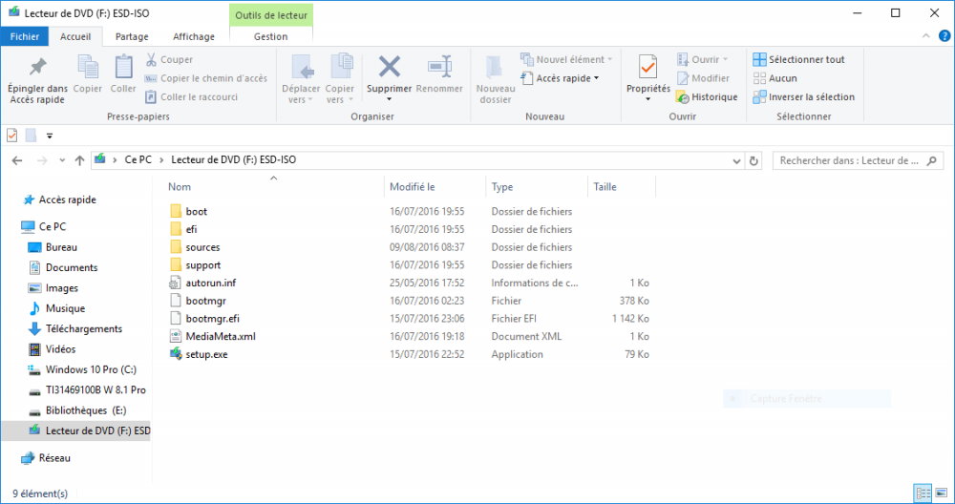Open Ce PC in navigation pane
Viewport: 955px width, 504px height.
(53, 226)
